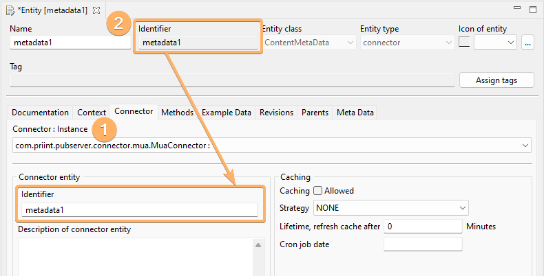The width and height of the screenshot is (544, 276).
Task: Switch to the Documentation tab
Action: (x=40, y=112)
